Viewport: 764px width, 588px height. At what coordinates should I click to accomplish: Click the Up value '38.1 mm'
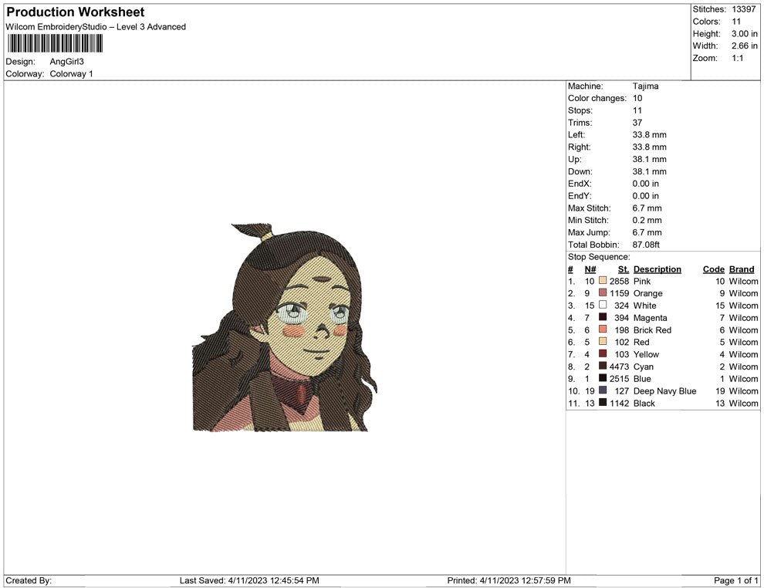click(x=650, y=159)
